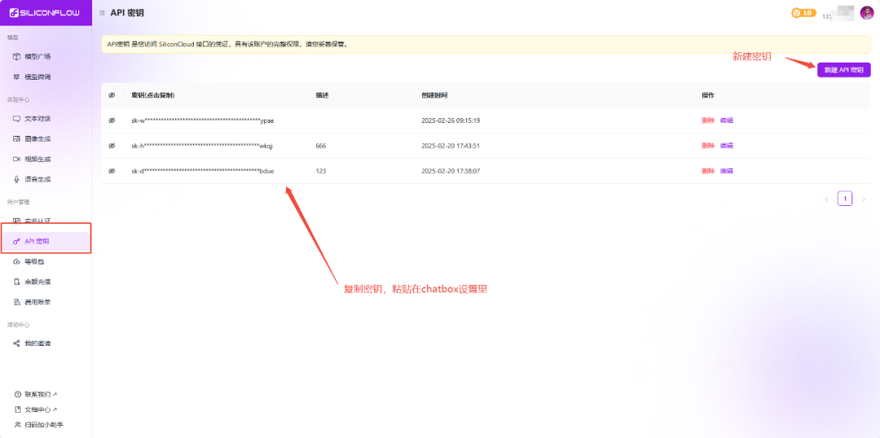Click the timestamp 2025-02-26 09:15:19

[x=451, y=120]
